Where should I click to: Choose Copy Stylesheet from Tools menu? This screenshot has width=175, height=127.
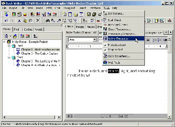(x=124, y=56)
